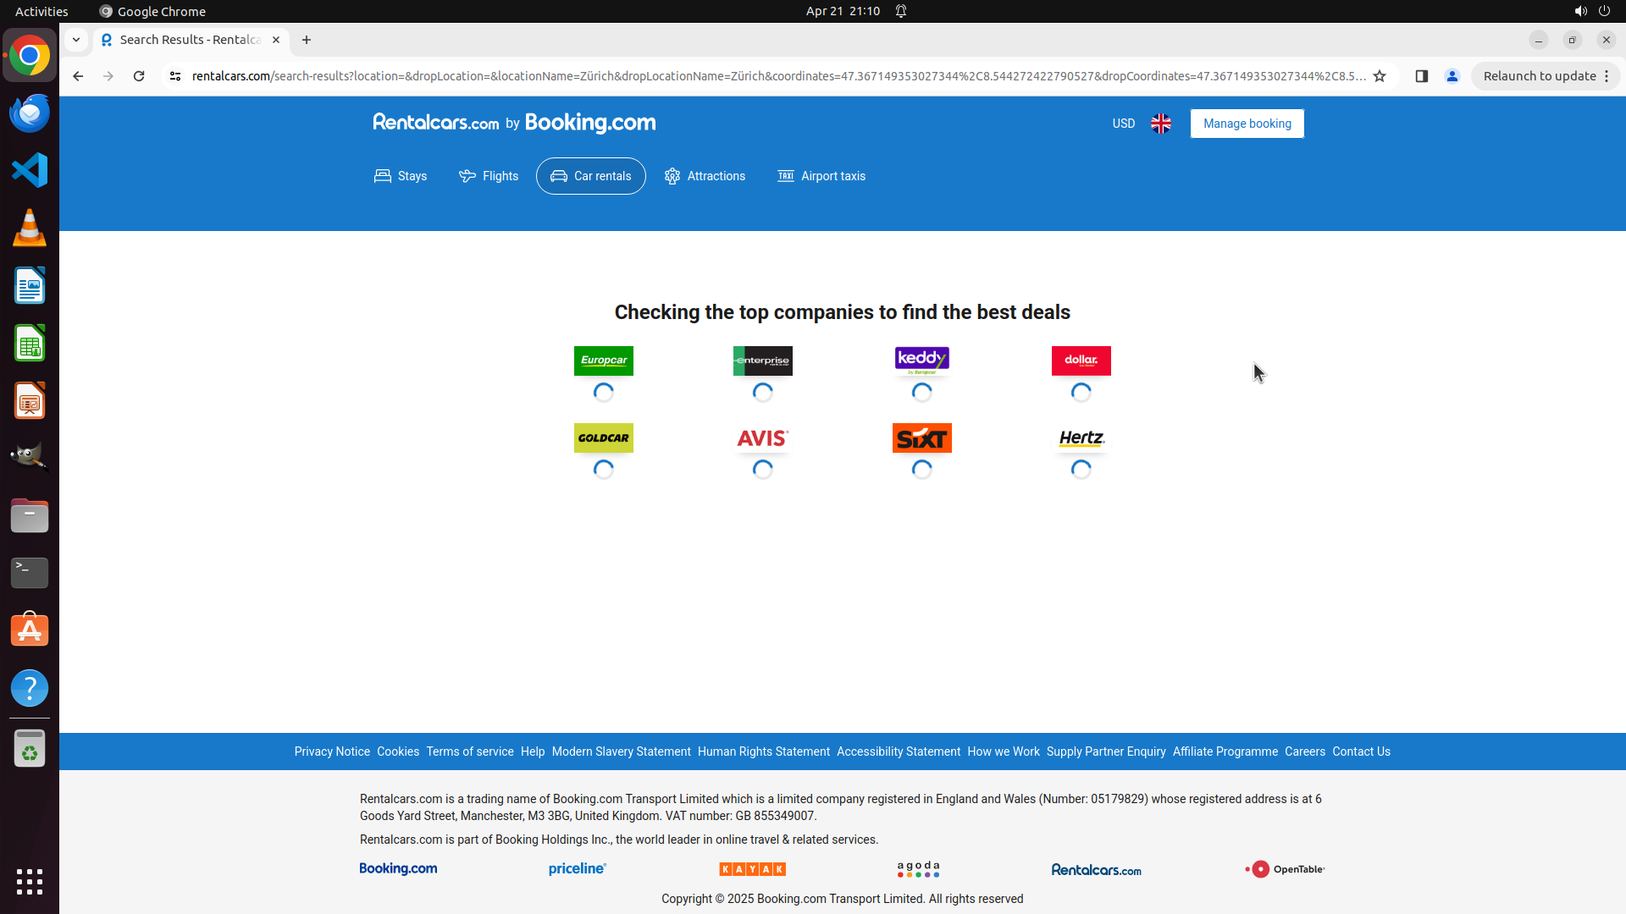This screenshot has height=914, width=1626.
Task: Reload the page with refresh icon
Action: pos(139,76)
